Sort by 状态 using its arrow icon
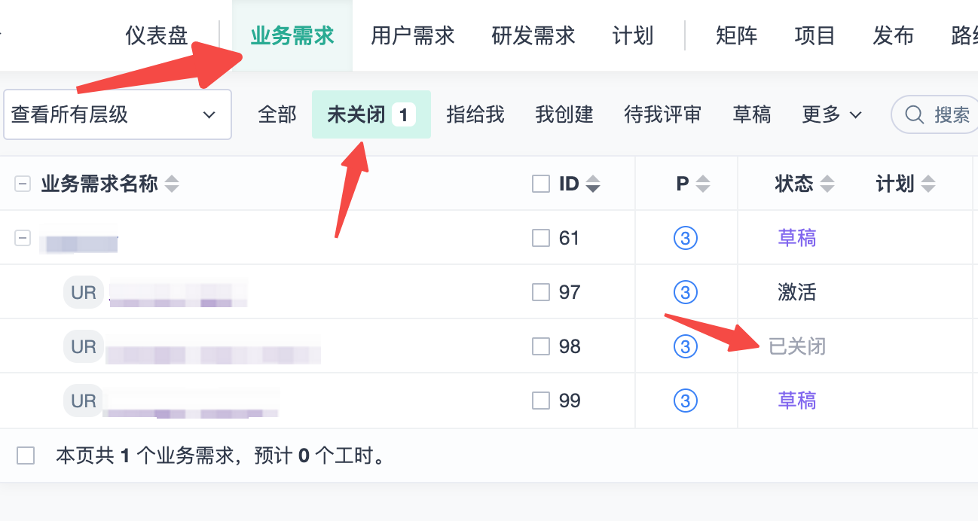 click(827, 184)
